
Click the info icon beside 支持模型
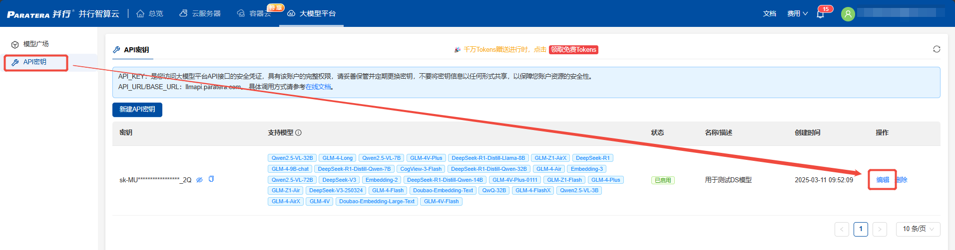tap(299, 132)
